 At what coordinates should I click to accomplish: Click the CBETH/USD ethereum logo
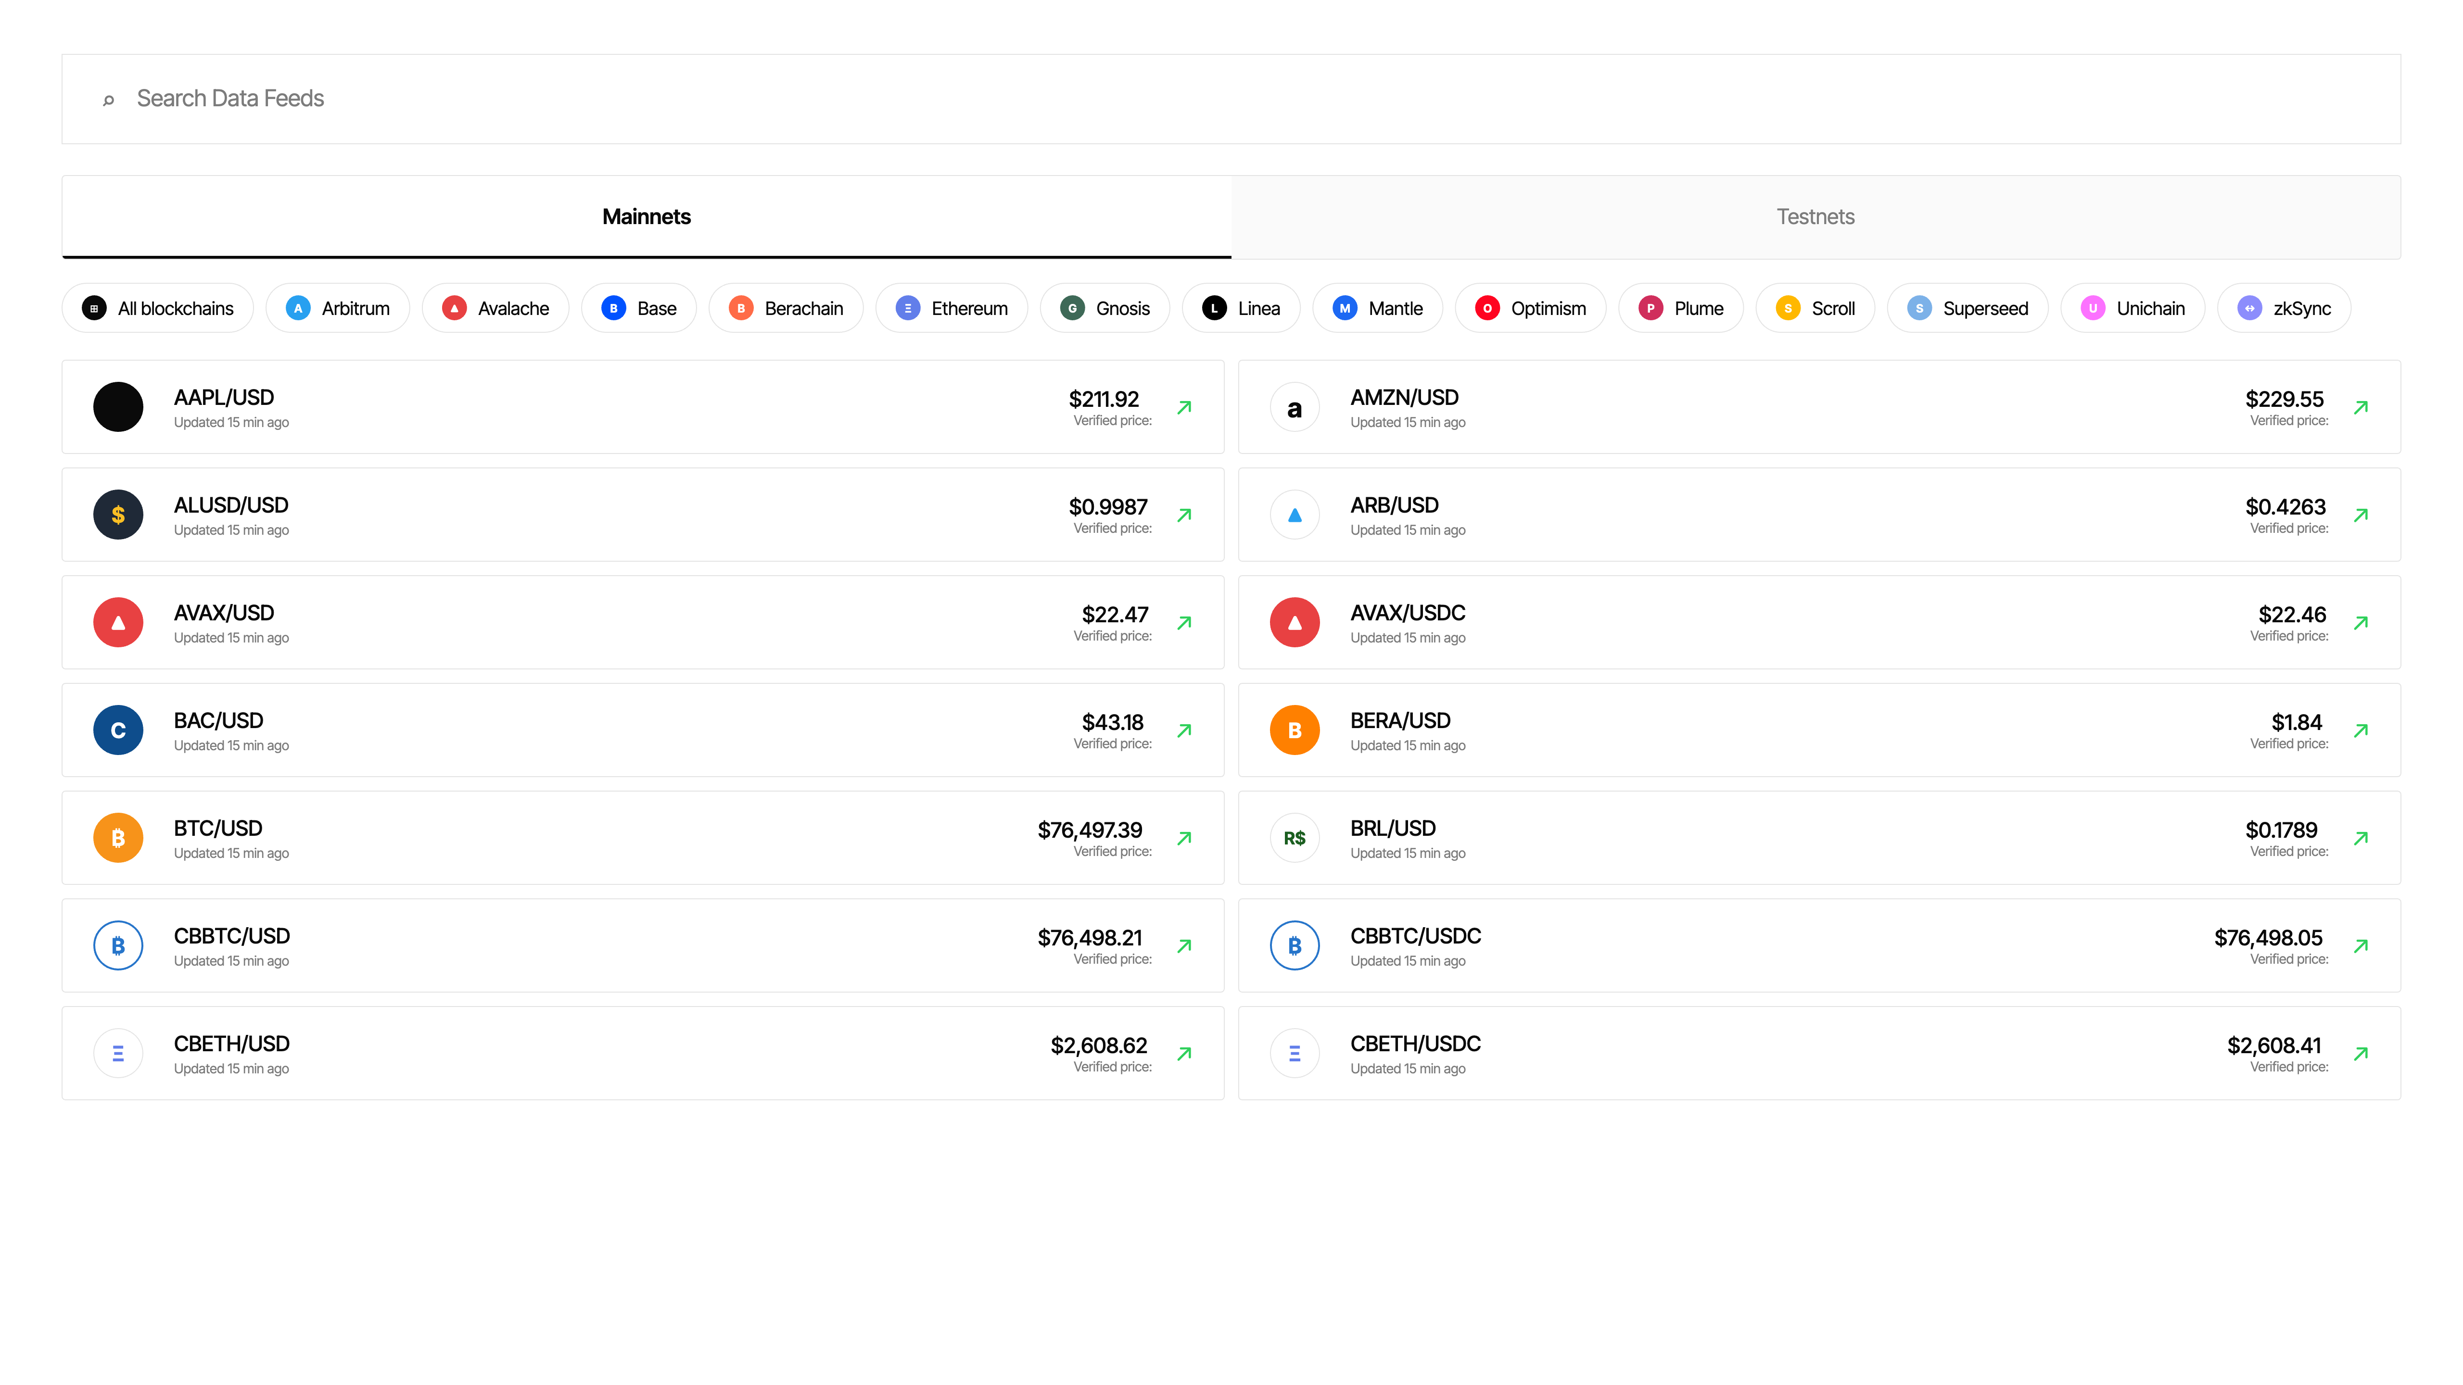118,1053
